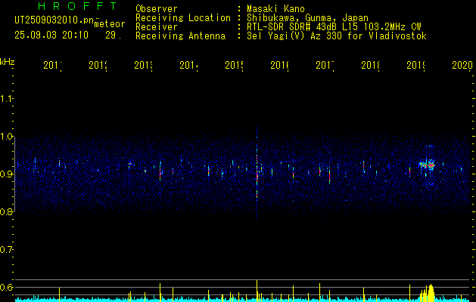Click the number 29. beside the time stamp
The image size is (476, 302).
(x=114, y=35)
